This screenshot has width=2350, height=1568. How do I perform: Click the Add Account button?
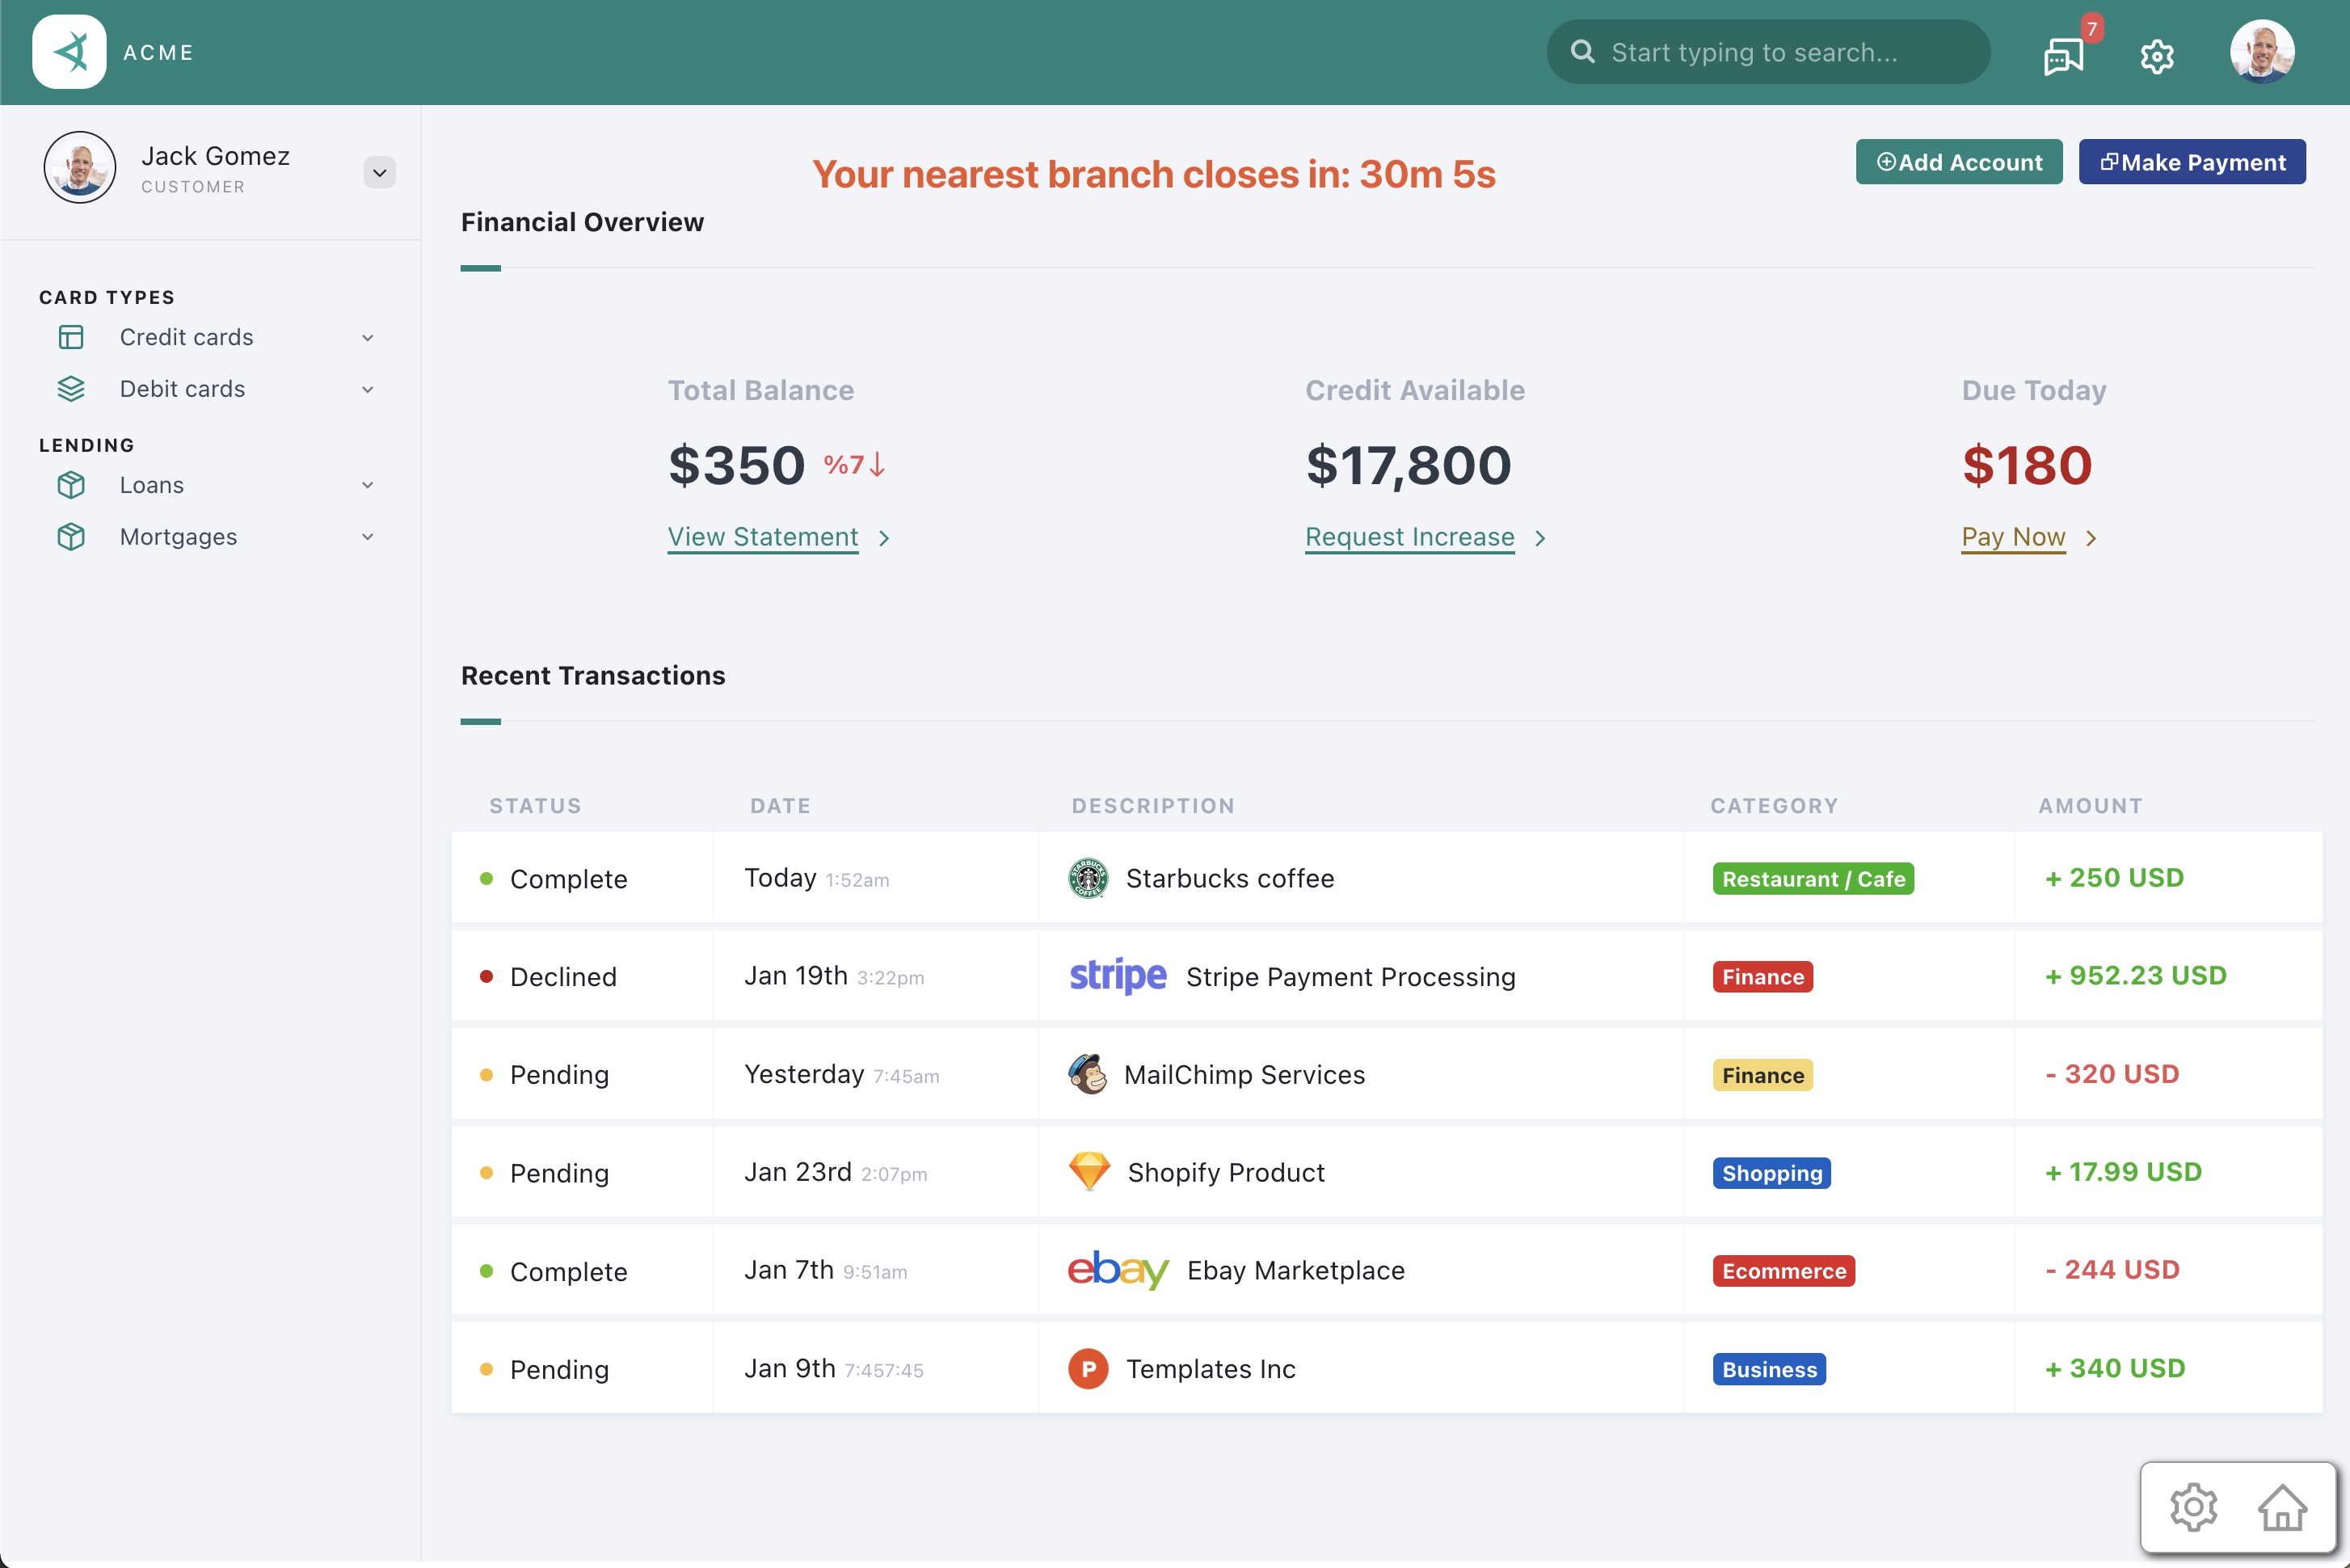pos(1958,162)
